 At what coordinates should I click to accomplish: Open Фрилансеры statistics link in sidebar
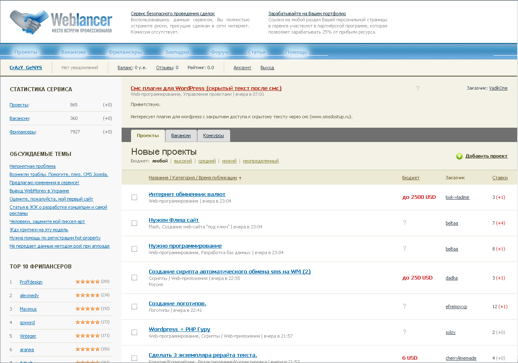point(23,132)
